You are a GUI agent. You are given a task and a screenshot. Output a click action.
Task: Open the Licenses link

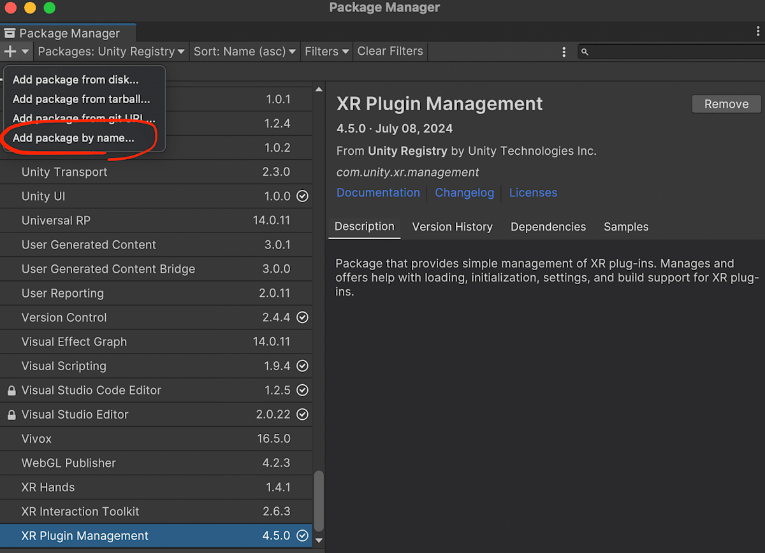pos(533,192)
